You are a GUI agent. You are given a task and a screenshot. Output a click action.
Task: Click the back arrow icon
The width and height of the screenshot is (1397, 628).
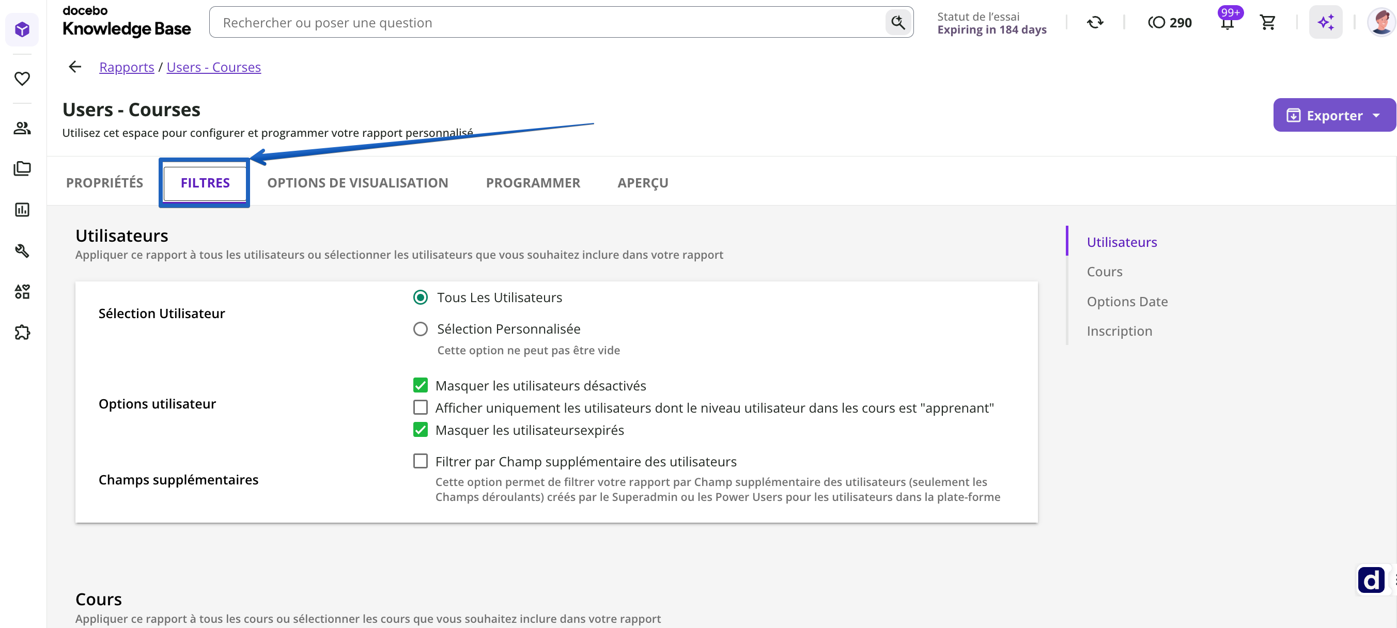click(x=75, y=67)
